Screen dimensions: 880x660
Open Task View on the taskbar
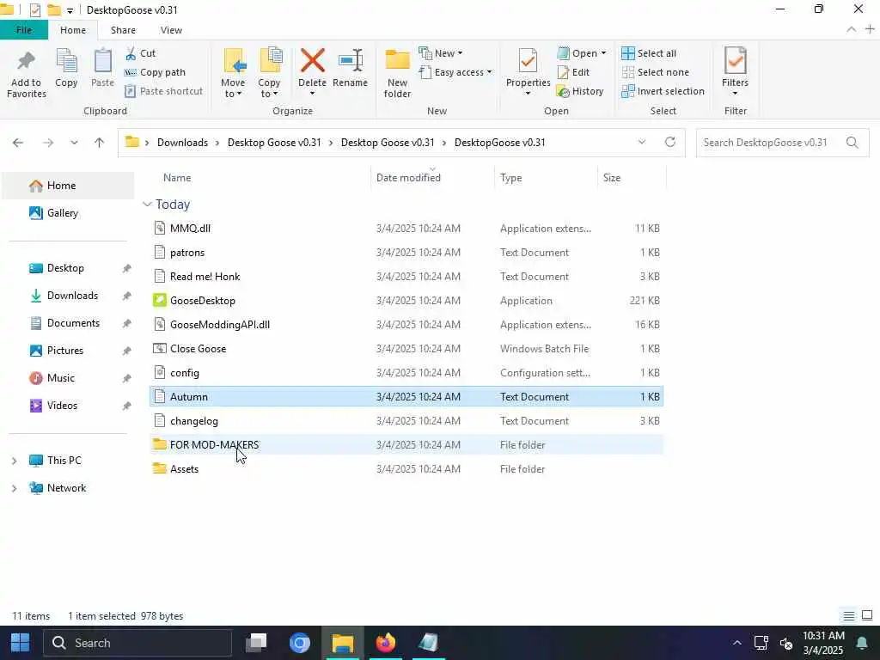coord(256,643)
